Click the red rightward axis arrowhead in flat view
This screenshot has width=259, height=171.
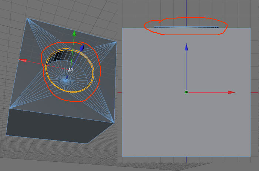(x=232, y=92)
